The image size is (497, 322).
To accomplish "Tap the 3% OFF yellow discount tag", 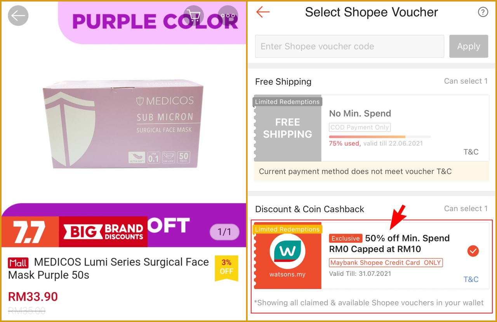I will pyautogui.click(x=226, y=268).
